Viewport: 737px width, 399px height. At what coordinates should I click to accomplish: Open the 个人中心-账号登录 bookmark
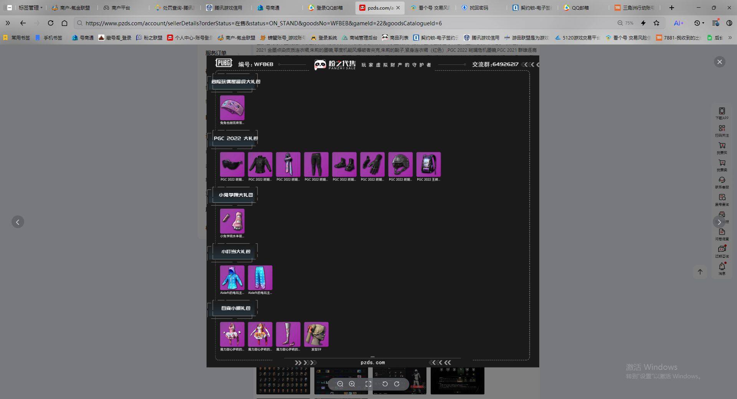pyautogui.click(x=190, y=38)
